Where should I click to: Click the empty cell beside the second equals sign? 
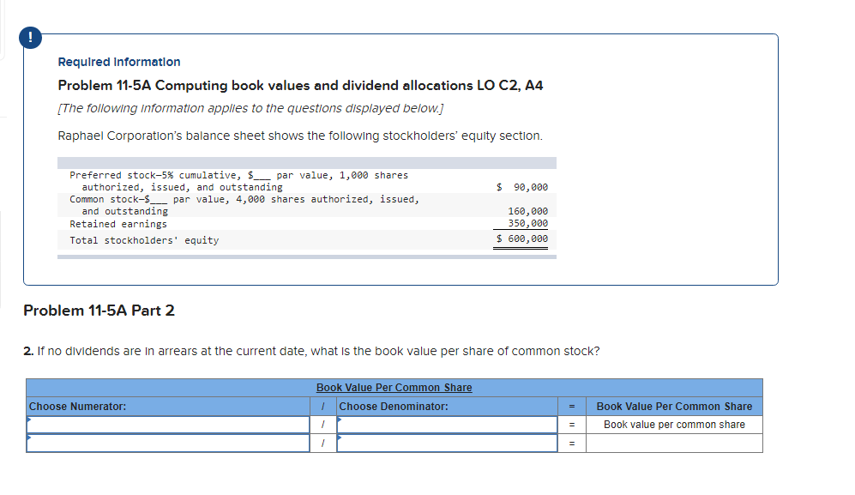click(674, 443)
